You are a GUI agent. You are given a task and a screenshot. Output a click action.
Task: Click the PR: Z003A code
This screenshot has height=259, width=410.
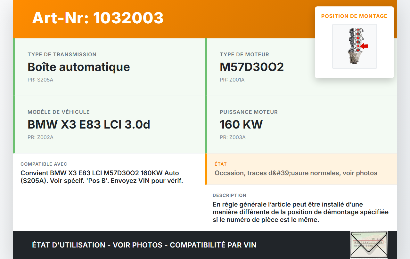233,137
